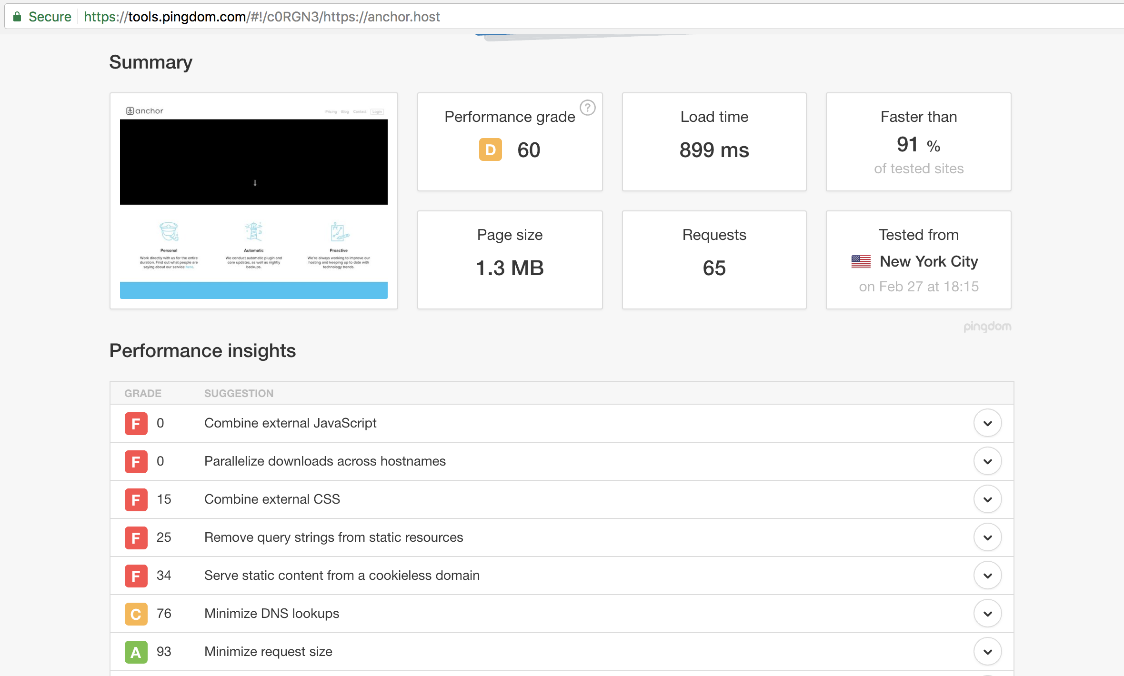Image resolution: width=1124 pixels, height=676 pixels.
Task: Expand the Combine external CSS suggestion
Action: click(988, 499)
